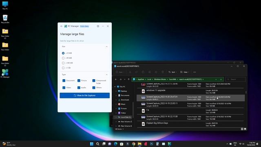Image resolution: width=261 pixels, height=147 pixels.
Task: Uncheck the Video file type
Action: pos(64,87)
